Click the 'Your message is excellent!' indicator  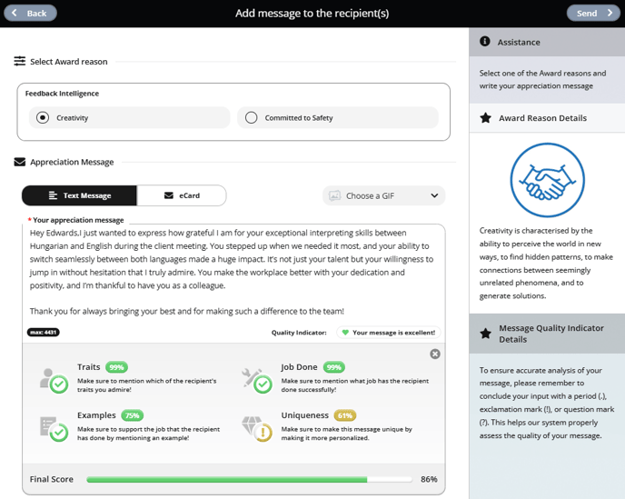[389, 333]
